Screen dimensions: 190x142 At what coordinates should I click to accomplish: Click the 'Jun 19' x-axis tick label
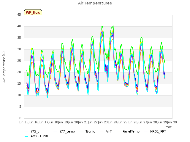64,122
